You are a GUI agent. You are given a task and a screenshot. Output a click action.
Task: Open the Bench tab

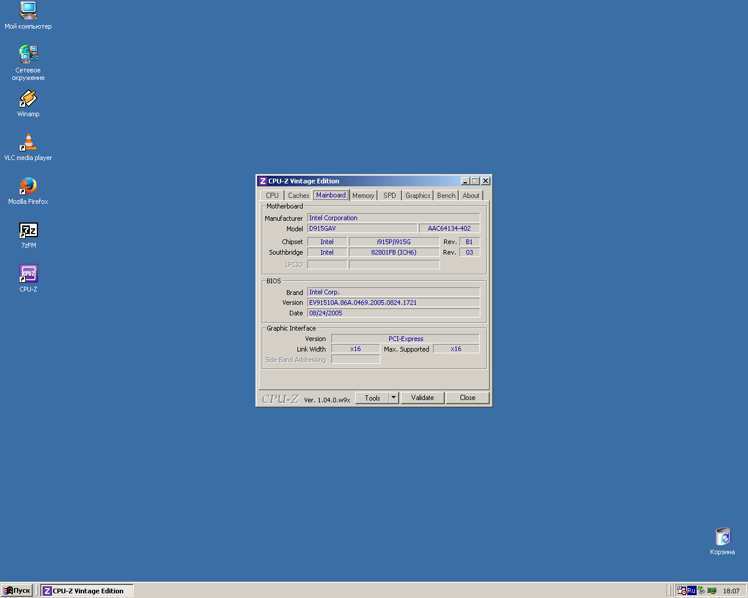pyautogui.click(x=446, y=196)
